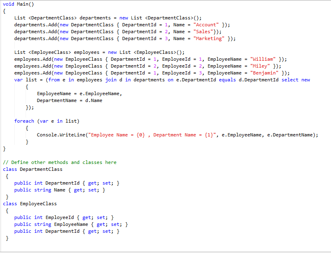Click "public int DepartmentId" in EmployeeClass

pyautogui.click(x=67, y=231)
